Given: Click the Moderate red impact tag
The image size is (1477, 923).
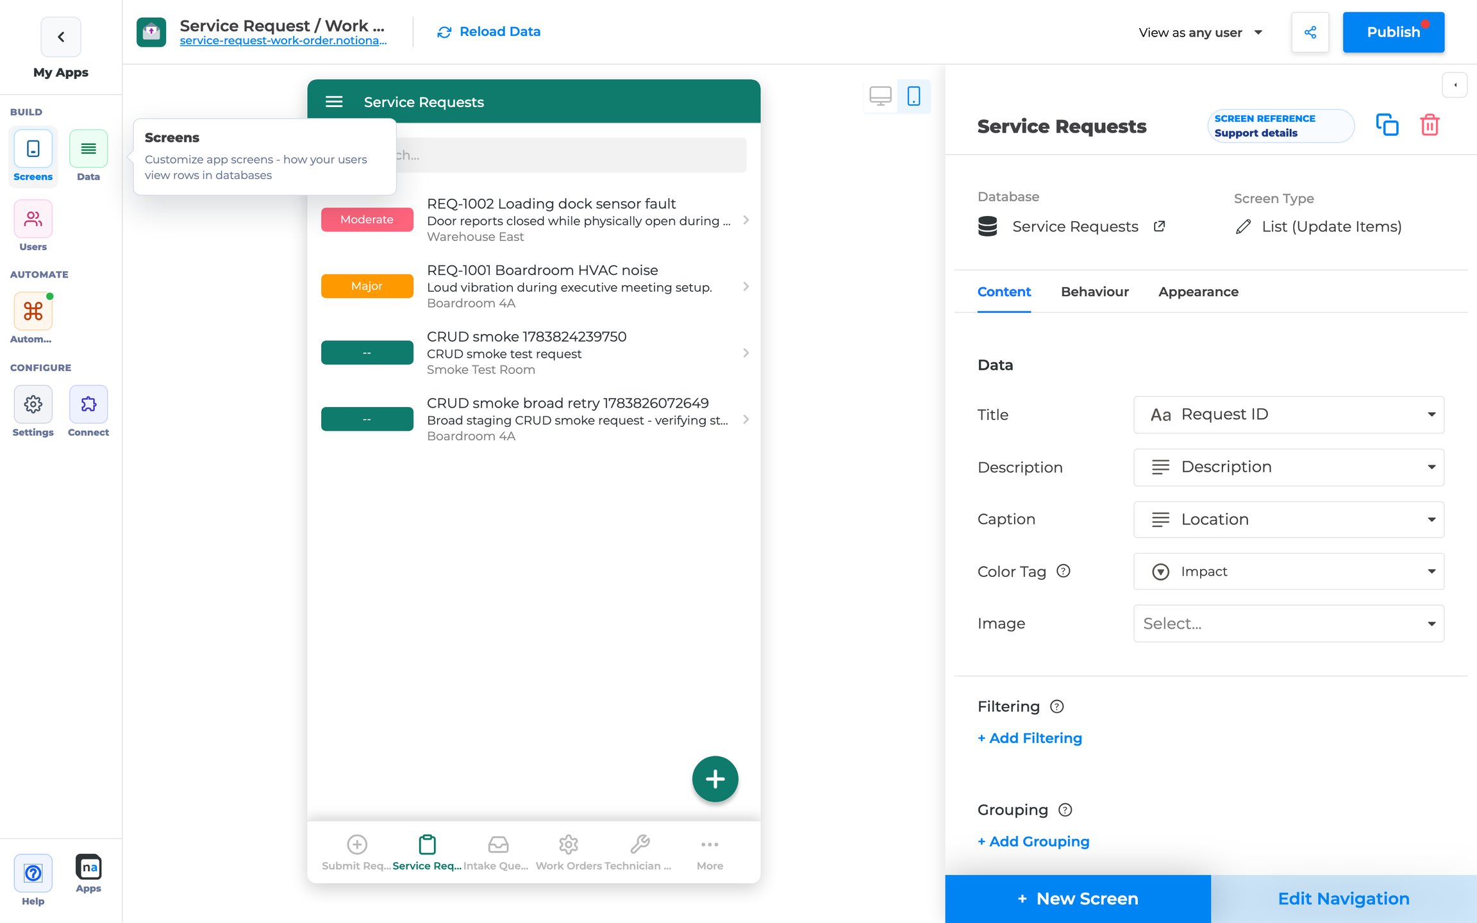Looking at the screenshot, I should click(x=367, y=220).
